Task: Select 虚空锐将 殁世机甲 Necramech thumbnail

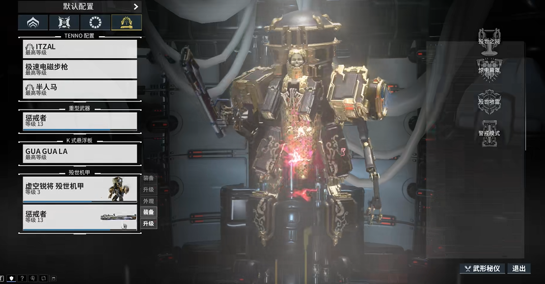Action: 118,189
